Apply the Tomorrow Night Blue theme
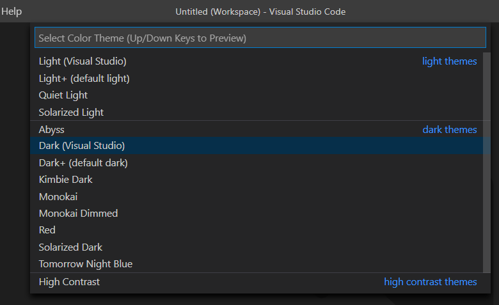 pos(260,264)
